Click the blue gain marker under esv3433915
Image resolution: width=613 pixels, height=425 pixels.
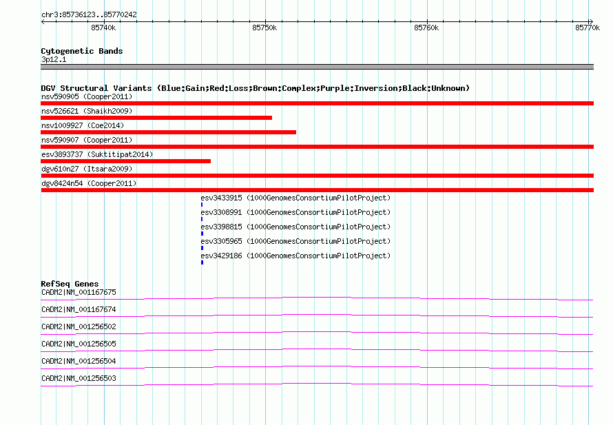point(202,205)
